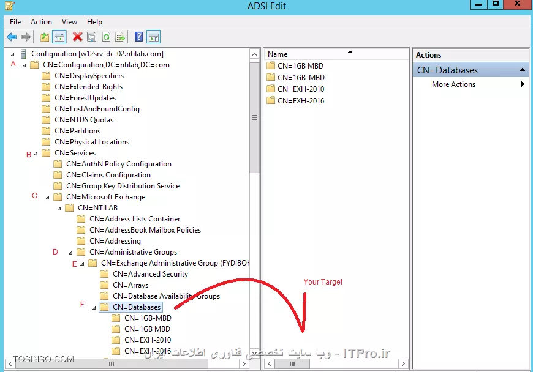Toggle Show/Hide Console Tree icon
The image size is (533, 372).
coord(59,37)
